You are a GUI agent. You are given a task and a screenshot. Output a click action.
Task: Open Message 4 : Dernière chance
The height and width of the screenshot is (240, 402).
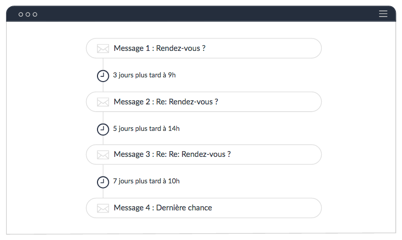click(x=163, y=208)
